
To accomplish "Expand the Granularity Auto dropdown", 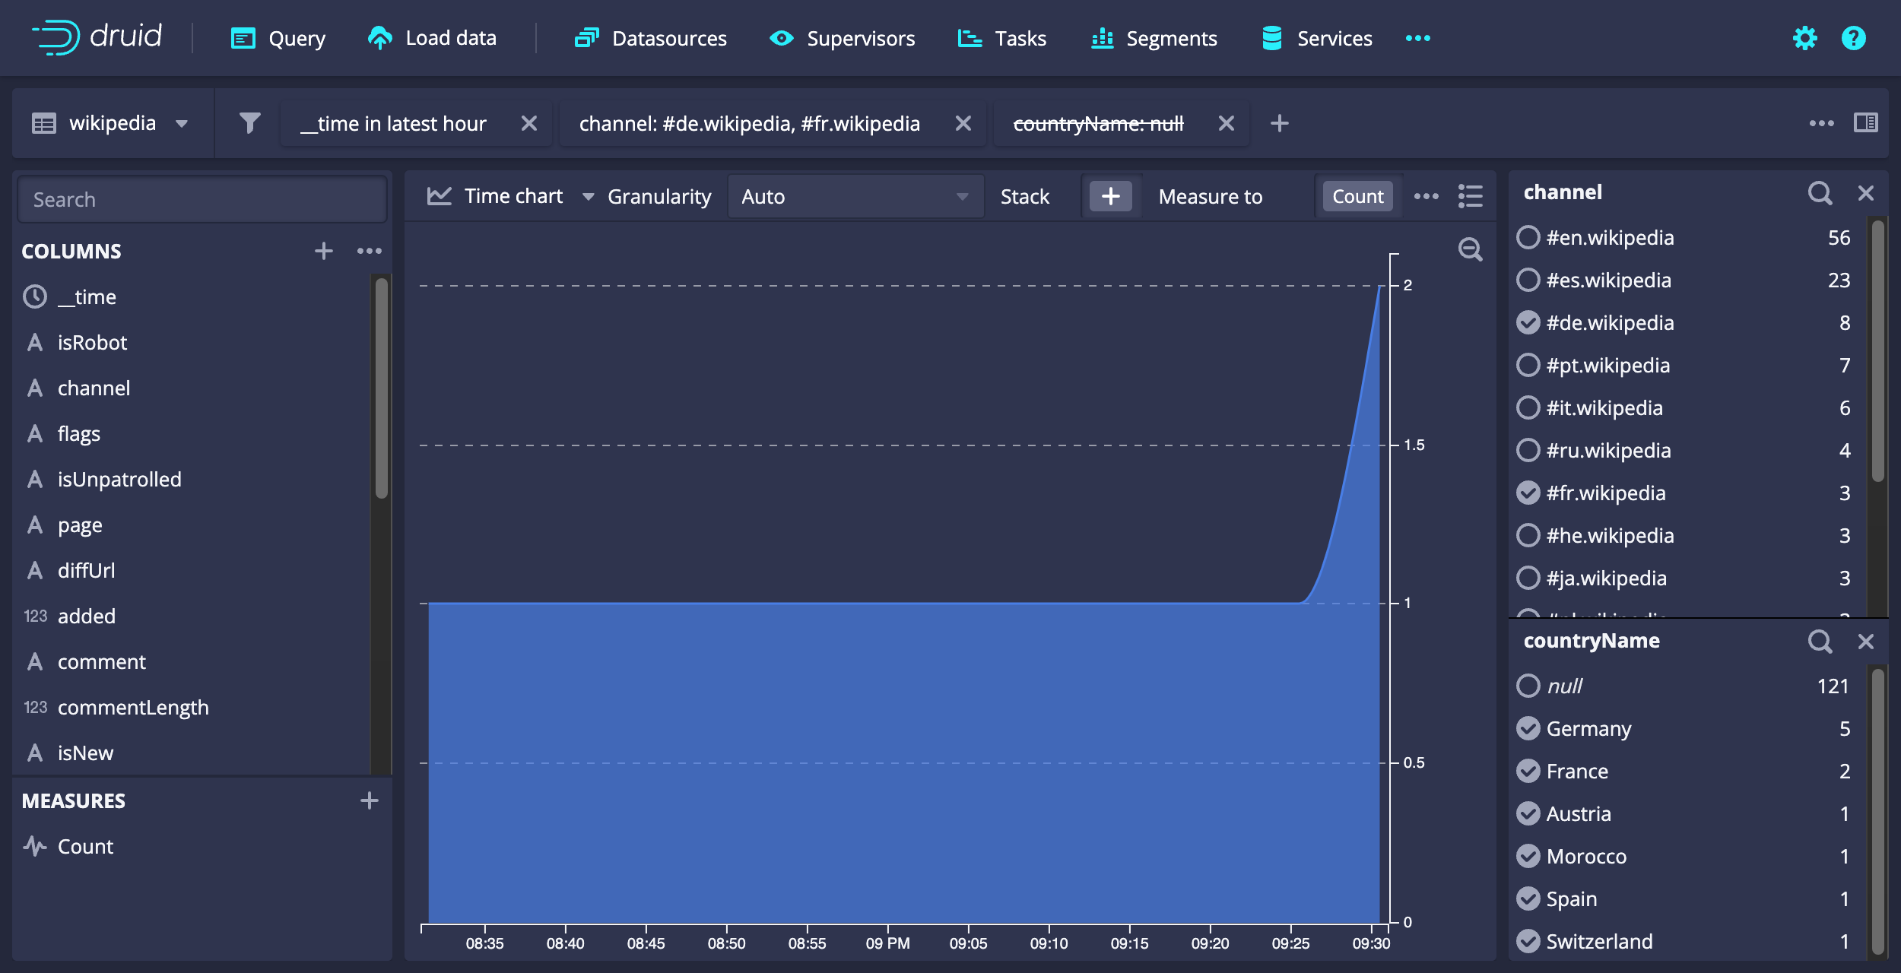I will point(855,197).
